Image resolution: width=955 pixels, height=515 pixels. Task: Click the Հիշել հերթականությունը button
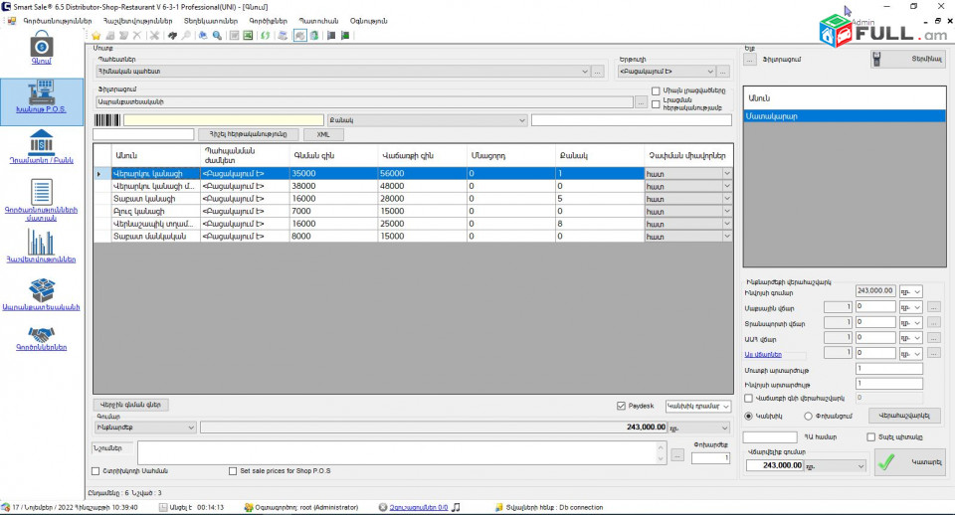pos(248,134)
